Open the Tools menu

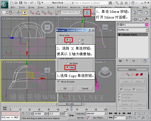22,7
